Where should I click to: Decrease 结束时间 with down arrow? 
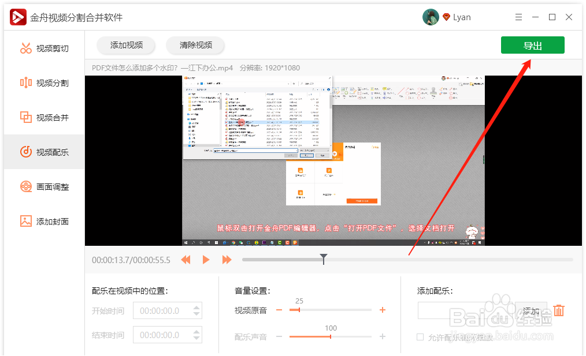[x=196, y=338]
